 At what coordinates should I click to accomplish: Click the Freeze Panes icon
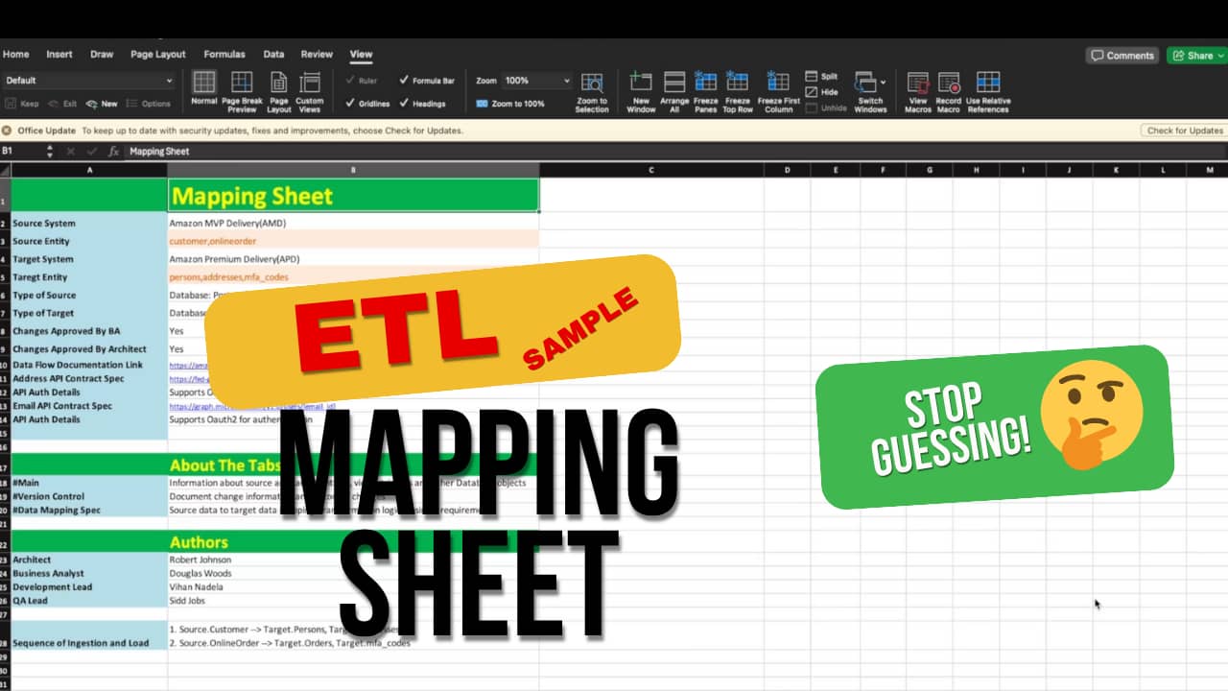pos(705,83)
